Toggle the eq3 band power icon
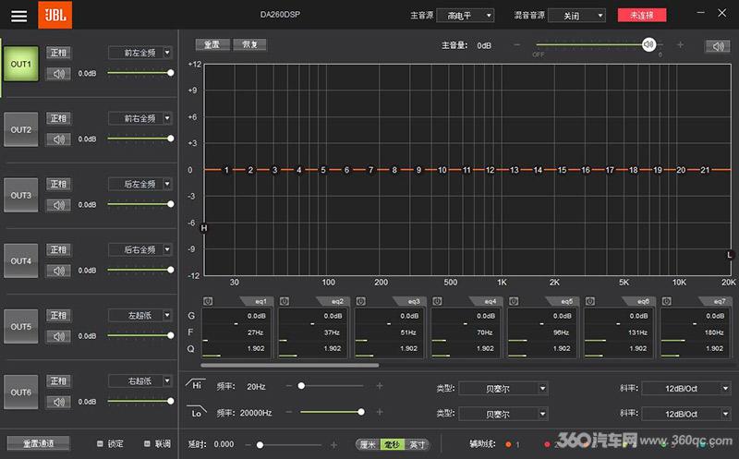Viewport: 739px width, 459px height. 360,301
